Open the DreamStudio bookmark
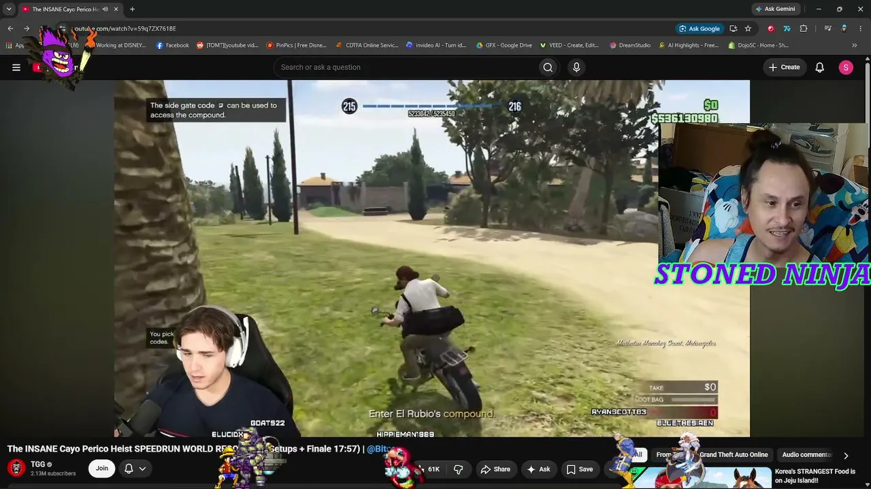871x489 pixels. [x=631, y=46]
